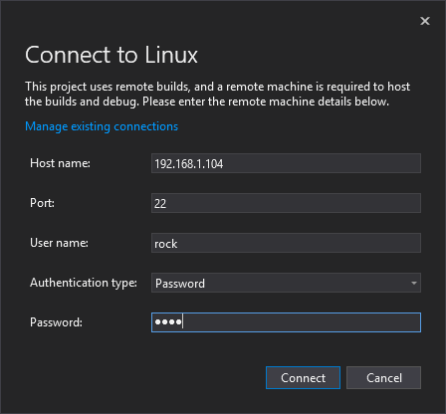The image size is (446, 414).
Task: Click the Authentication type dropdown arrow
Action: [x=414, y=283]
